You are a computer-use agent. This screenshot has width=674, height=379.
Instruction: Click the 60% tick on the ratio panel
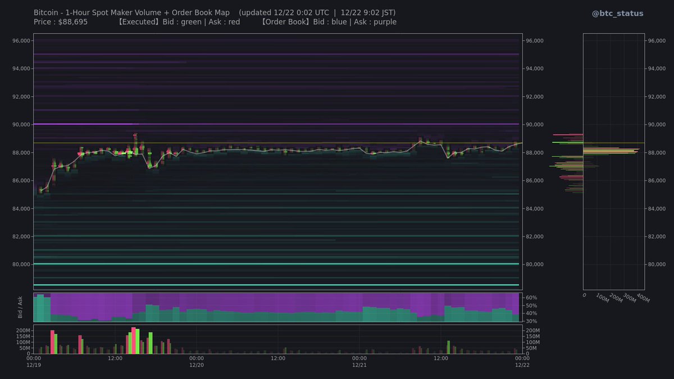530,296
